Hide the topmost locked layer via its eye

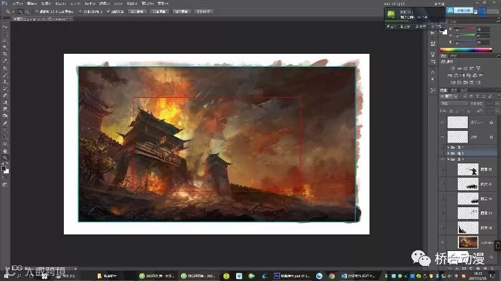point(443,122)
